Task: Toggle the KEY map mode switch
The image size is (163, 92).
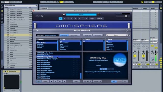Action: point(145,2)
